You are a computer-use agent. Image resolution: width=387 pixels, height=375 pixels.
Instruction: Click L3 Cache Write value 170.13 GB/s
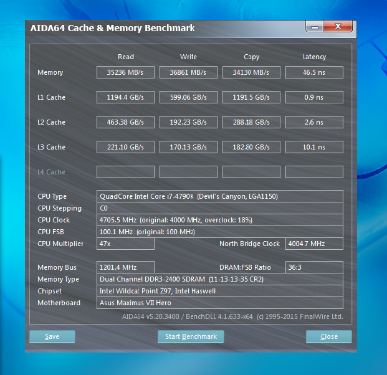click(x=188, y=147)
